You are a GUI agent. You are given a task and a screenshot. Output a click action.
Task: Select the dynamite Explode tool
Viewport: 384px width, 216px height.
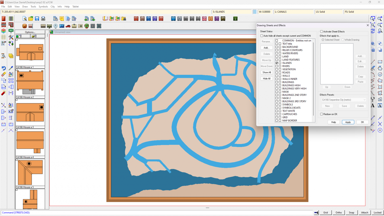4,93
